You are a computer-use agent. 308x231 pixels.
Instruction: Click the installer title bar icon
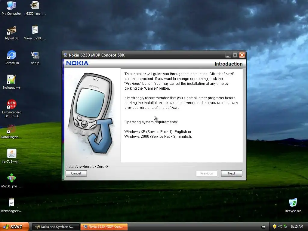point(65,55)
